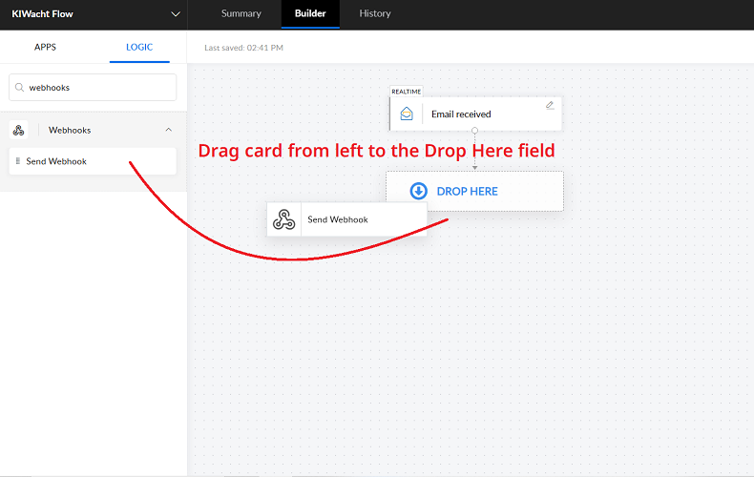754x477 pixels.
Task: Click the envelope icon on Email received card
Action: (x=407, y=114)
